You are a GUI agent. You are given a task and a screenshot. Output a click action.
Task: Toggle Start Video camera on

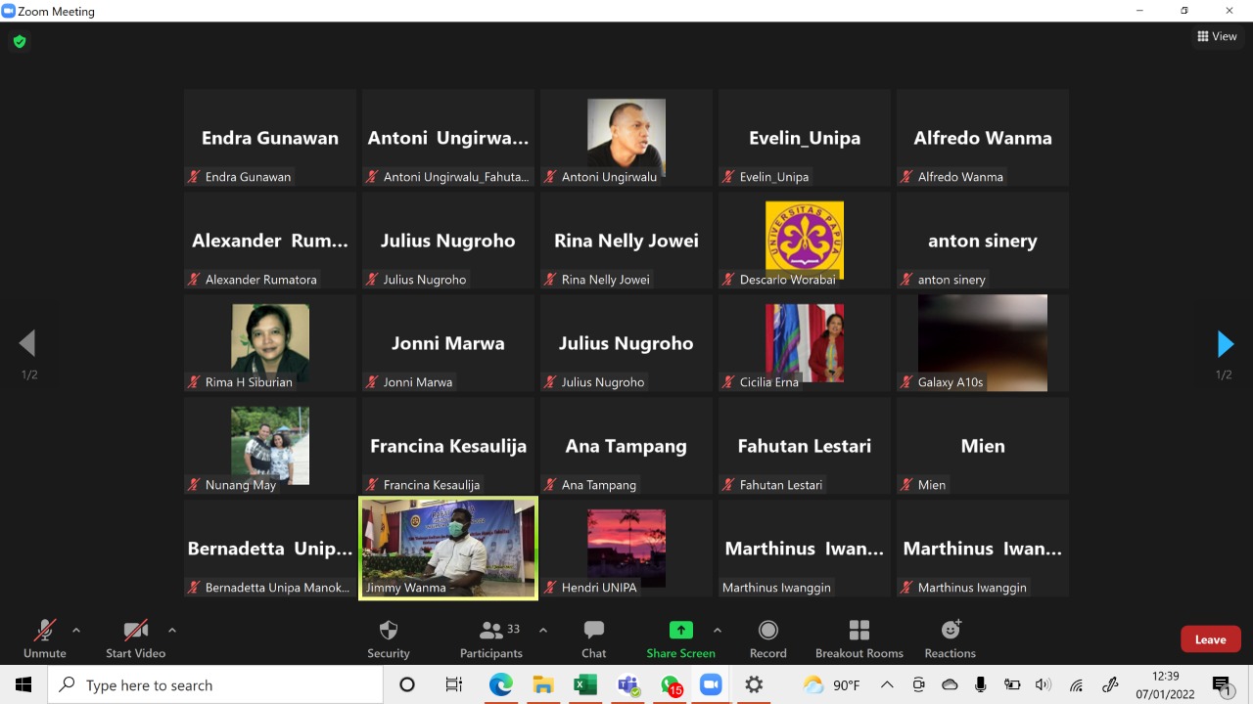pyautogui.click(x=135, y=638)
